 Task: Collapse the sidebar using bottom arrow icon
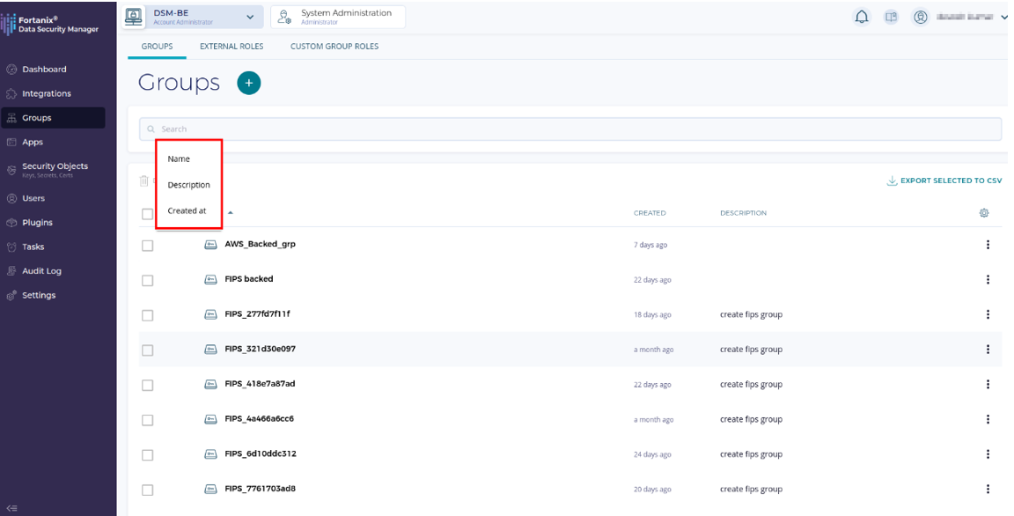[x=10, y=507]
